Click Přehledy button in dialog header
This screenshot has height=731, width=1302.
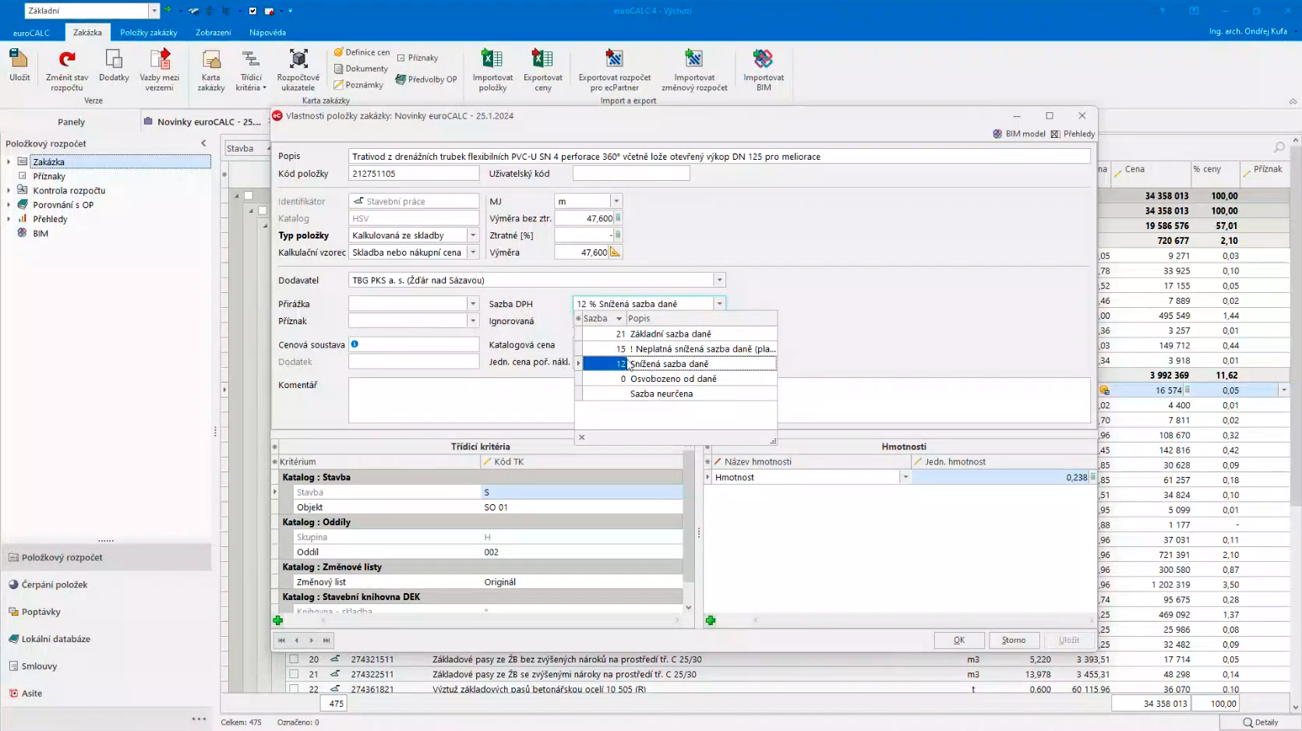point(1073,134)
